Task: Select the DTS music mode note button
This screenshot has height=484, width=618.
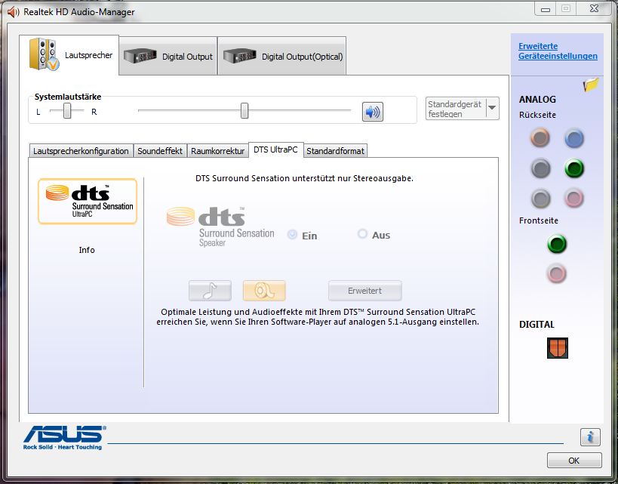Action: click(210, 291)
